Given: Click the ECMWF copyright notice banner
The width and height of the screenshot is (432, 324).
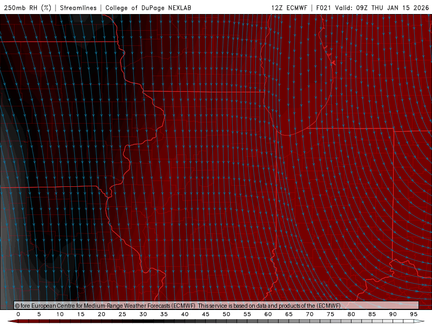Looking at the screenshot, I should [x=217, y=305].
